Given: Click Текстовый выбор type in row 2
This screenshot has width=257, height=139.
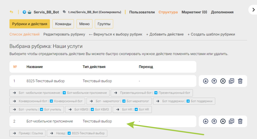Looking at the screenshot, I should click(x=97, y=121).
